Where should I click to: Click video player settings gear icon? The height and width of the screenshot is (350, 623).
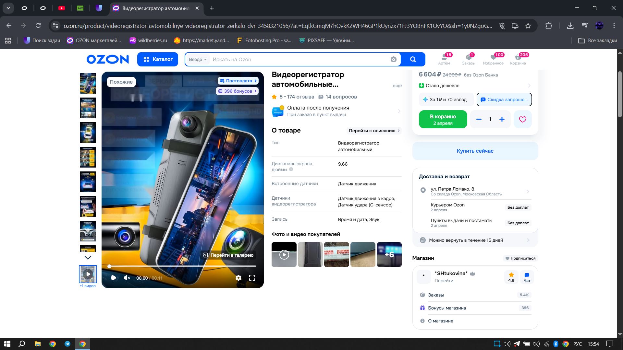238,278
